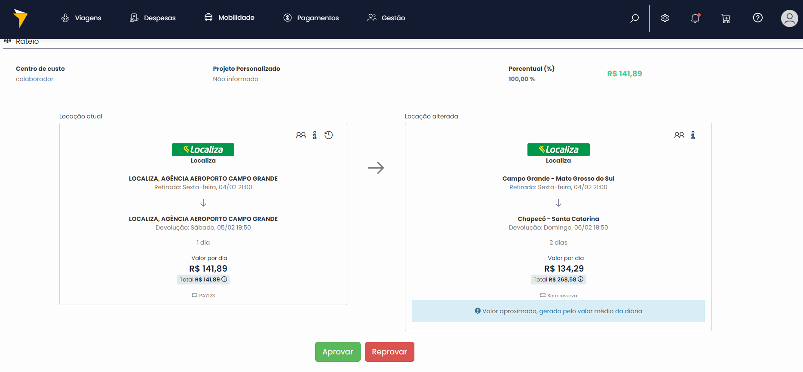The width and height of the screenshot is (803, 372).
Task: Click the Sem reserva label
Action: 562,296
